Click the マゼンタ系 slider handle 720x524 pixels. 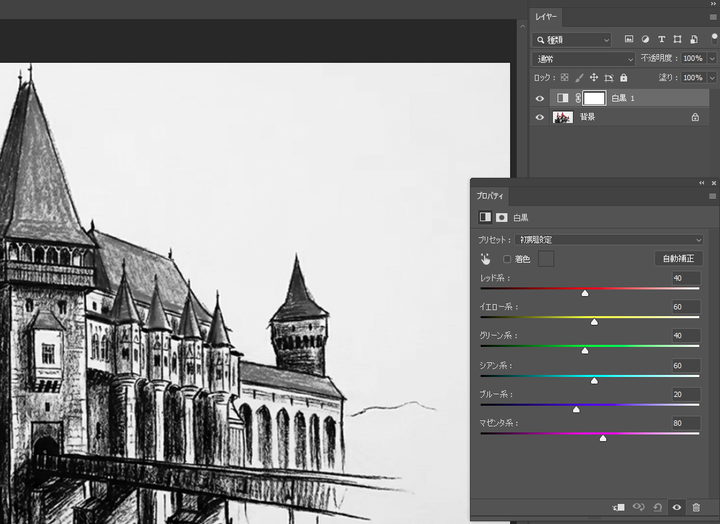(603, 438)
